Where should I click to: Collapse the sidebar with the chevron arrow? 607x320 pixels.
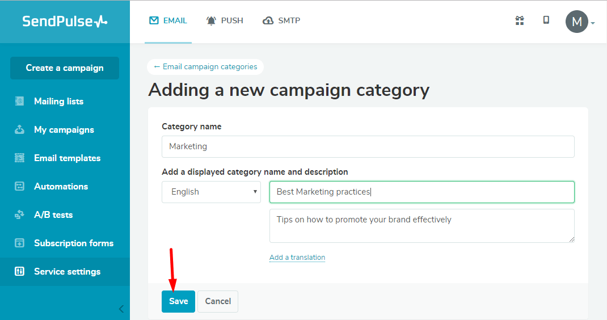click(121, 309)
